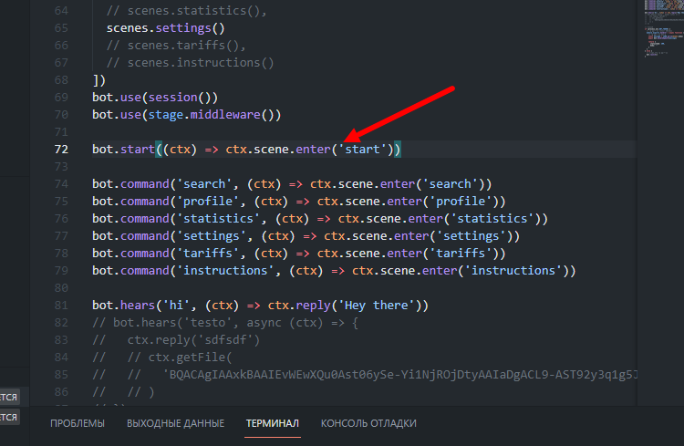Click commented scenes.statistics() on line 64

[x=186, y=11]
